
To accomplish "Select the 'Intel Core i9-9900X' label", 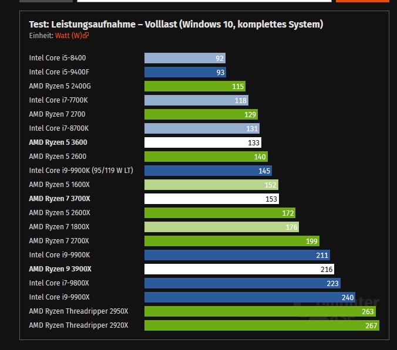I will (x=59, y=297).
